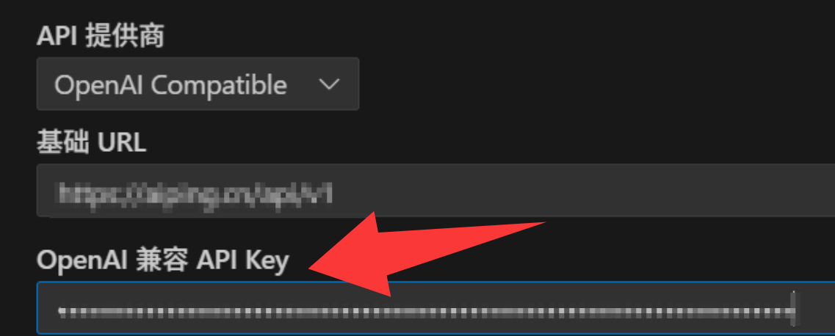Select the OpenAI Compatible text in combo box
The height and width of the screenshot is (336, 835).
tap(170, 85)
